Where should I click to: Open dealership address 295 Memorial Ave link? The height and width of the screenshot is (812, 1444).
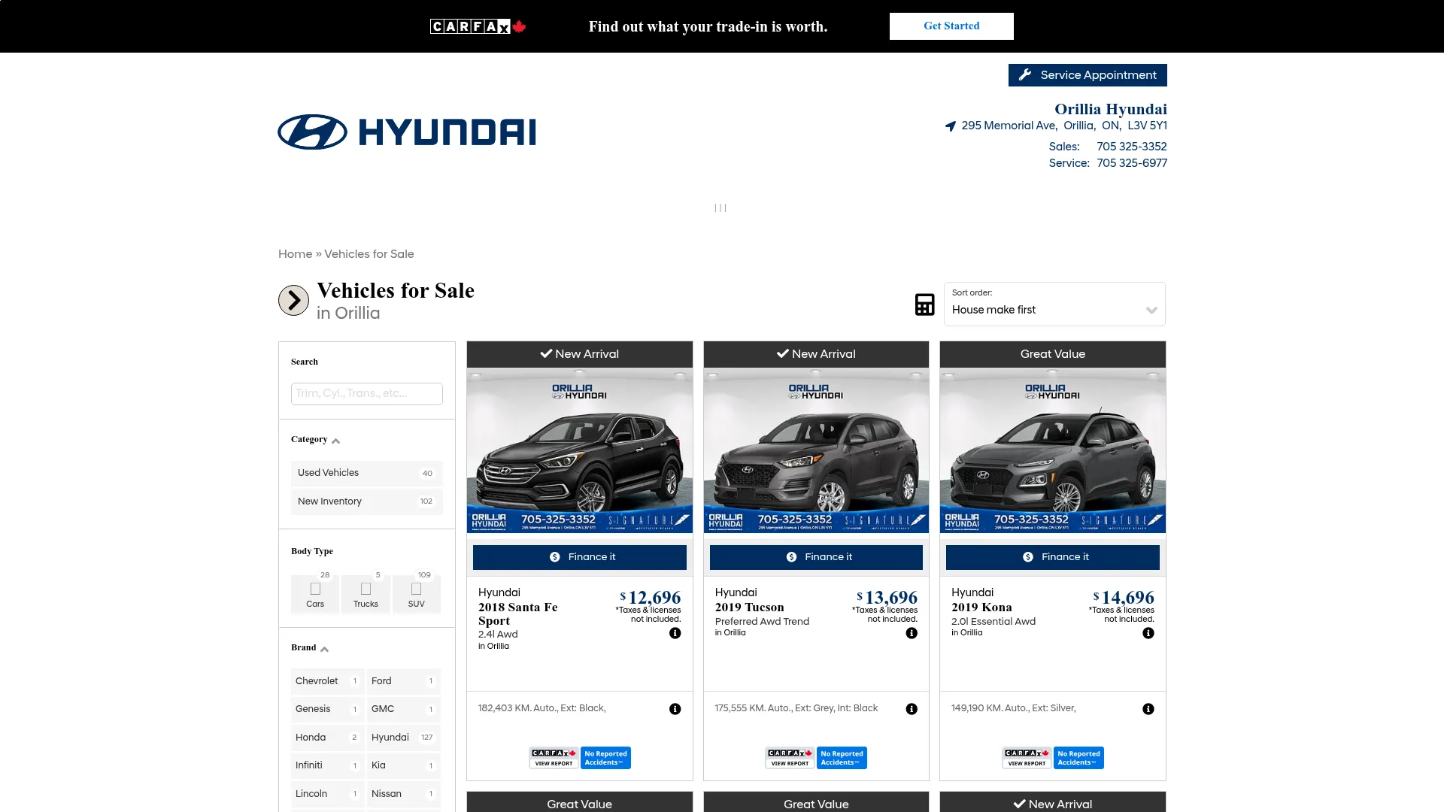(1064, 126)
